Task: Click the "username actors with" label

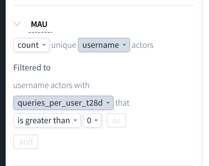Action: (51, 85)
